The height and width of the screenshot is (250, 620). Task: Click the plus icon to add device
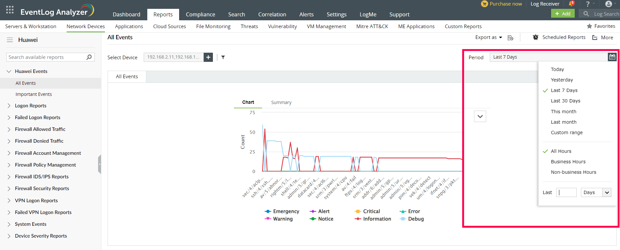208,57
